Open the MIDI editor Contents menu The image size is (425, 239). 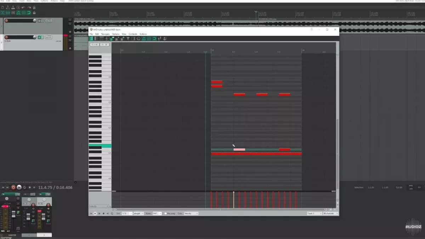133,34
